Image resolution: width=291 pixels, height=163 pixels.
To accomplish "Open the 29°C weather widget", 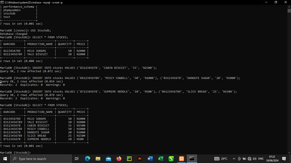I will pyautogui.click(x=221, y=159).
